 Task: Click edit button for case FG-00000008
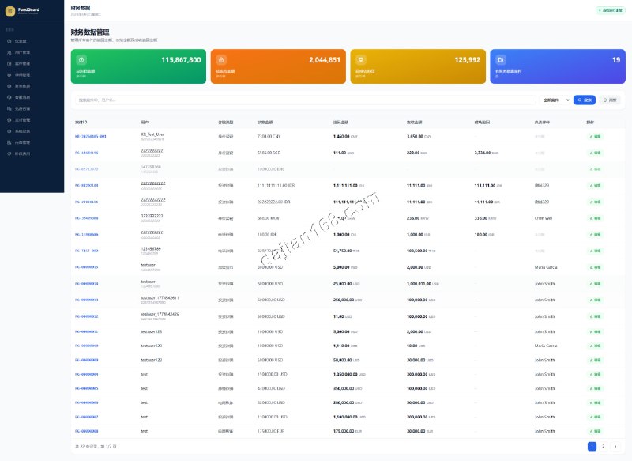tap(595, 431)
